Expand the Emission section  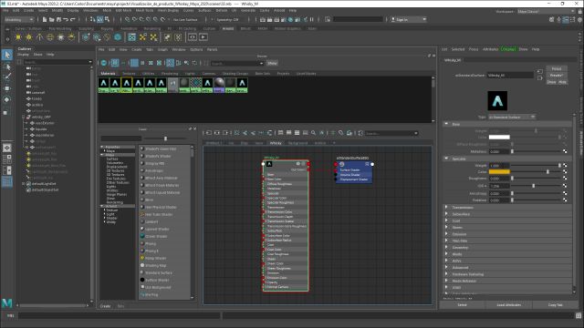pos(446,234)
